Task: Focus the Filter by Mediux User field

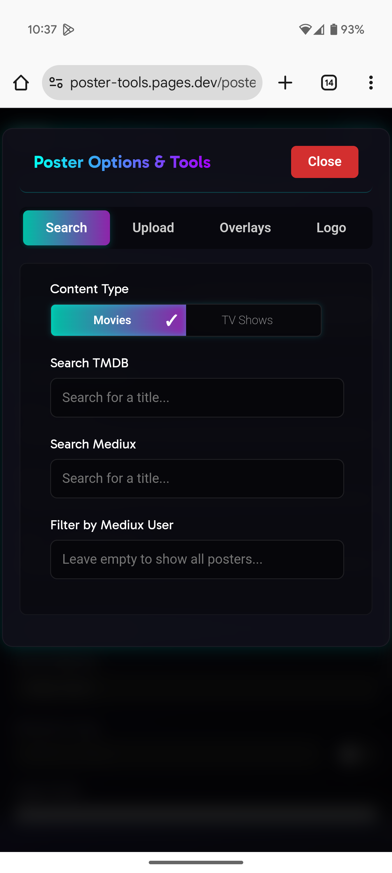Action: tap(197, 560)
